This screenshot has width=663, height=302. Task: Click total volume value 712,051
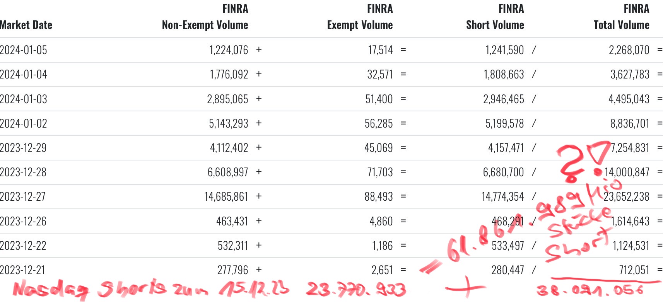(x=634, y=270)
